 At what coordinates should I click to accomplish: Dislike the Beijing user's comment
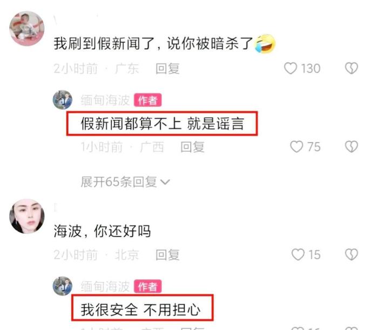click(352, 254)
